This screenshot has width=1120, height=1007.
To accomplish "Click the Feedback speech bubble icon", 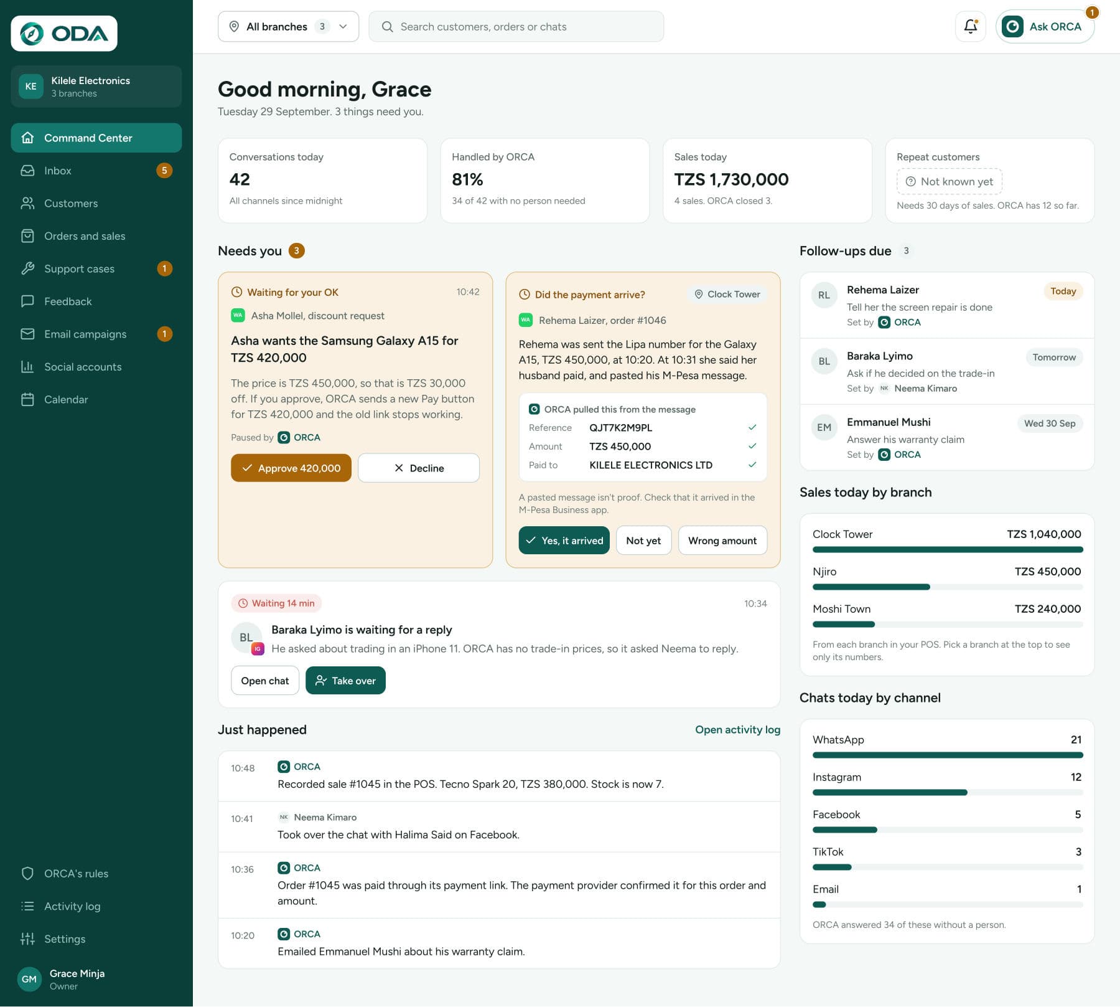I will point(27,301).
